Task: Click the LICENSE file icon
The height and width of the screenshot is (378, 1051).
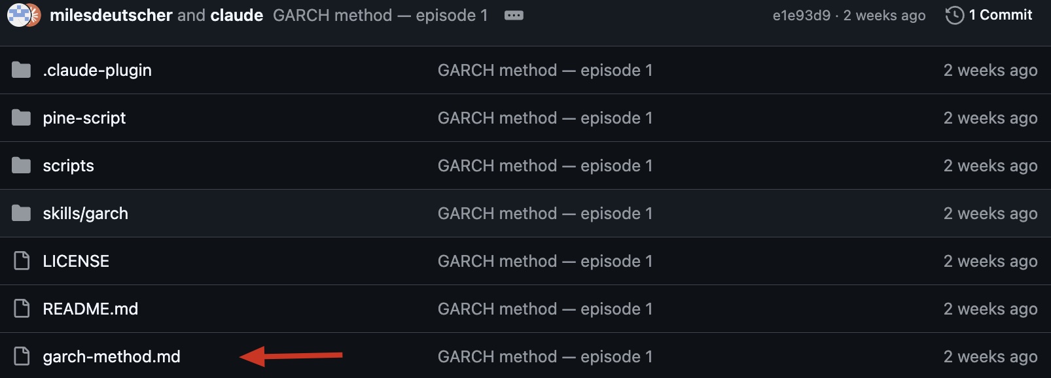Action: [22, 261]
